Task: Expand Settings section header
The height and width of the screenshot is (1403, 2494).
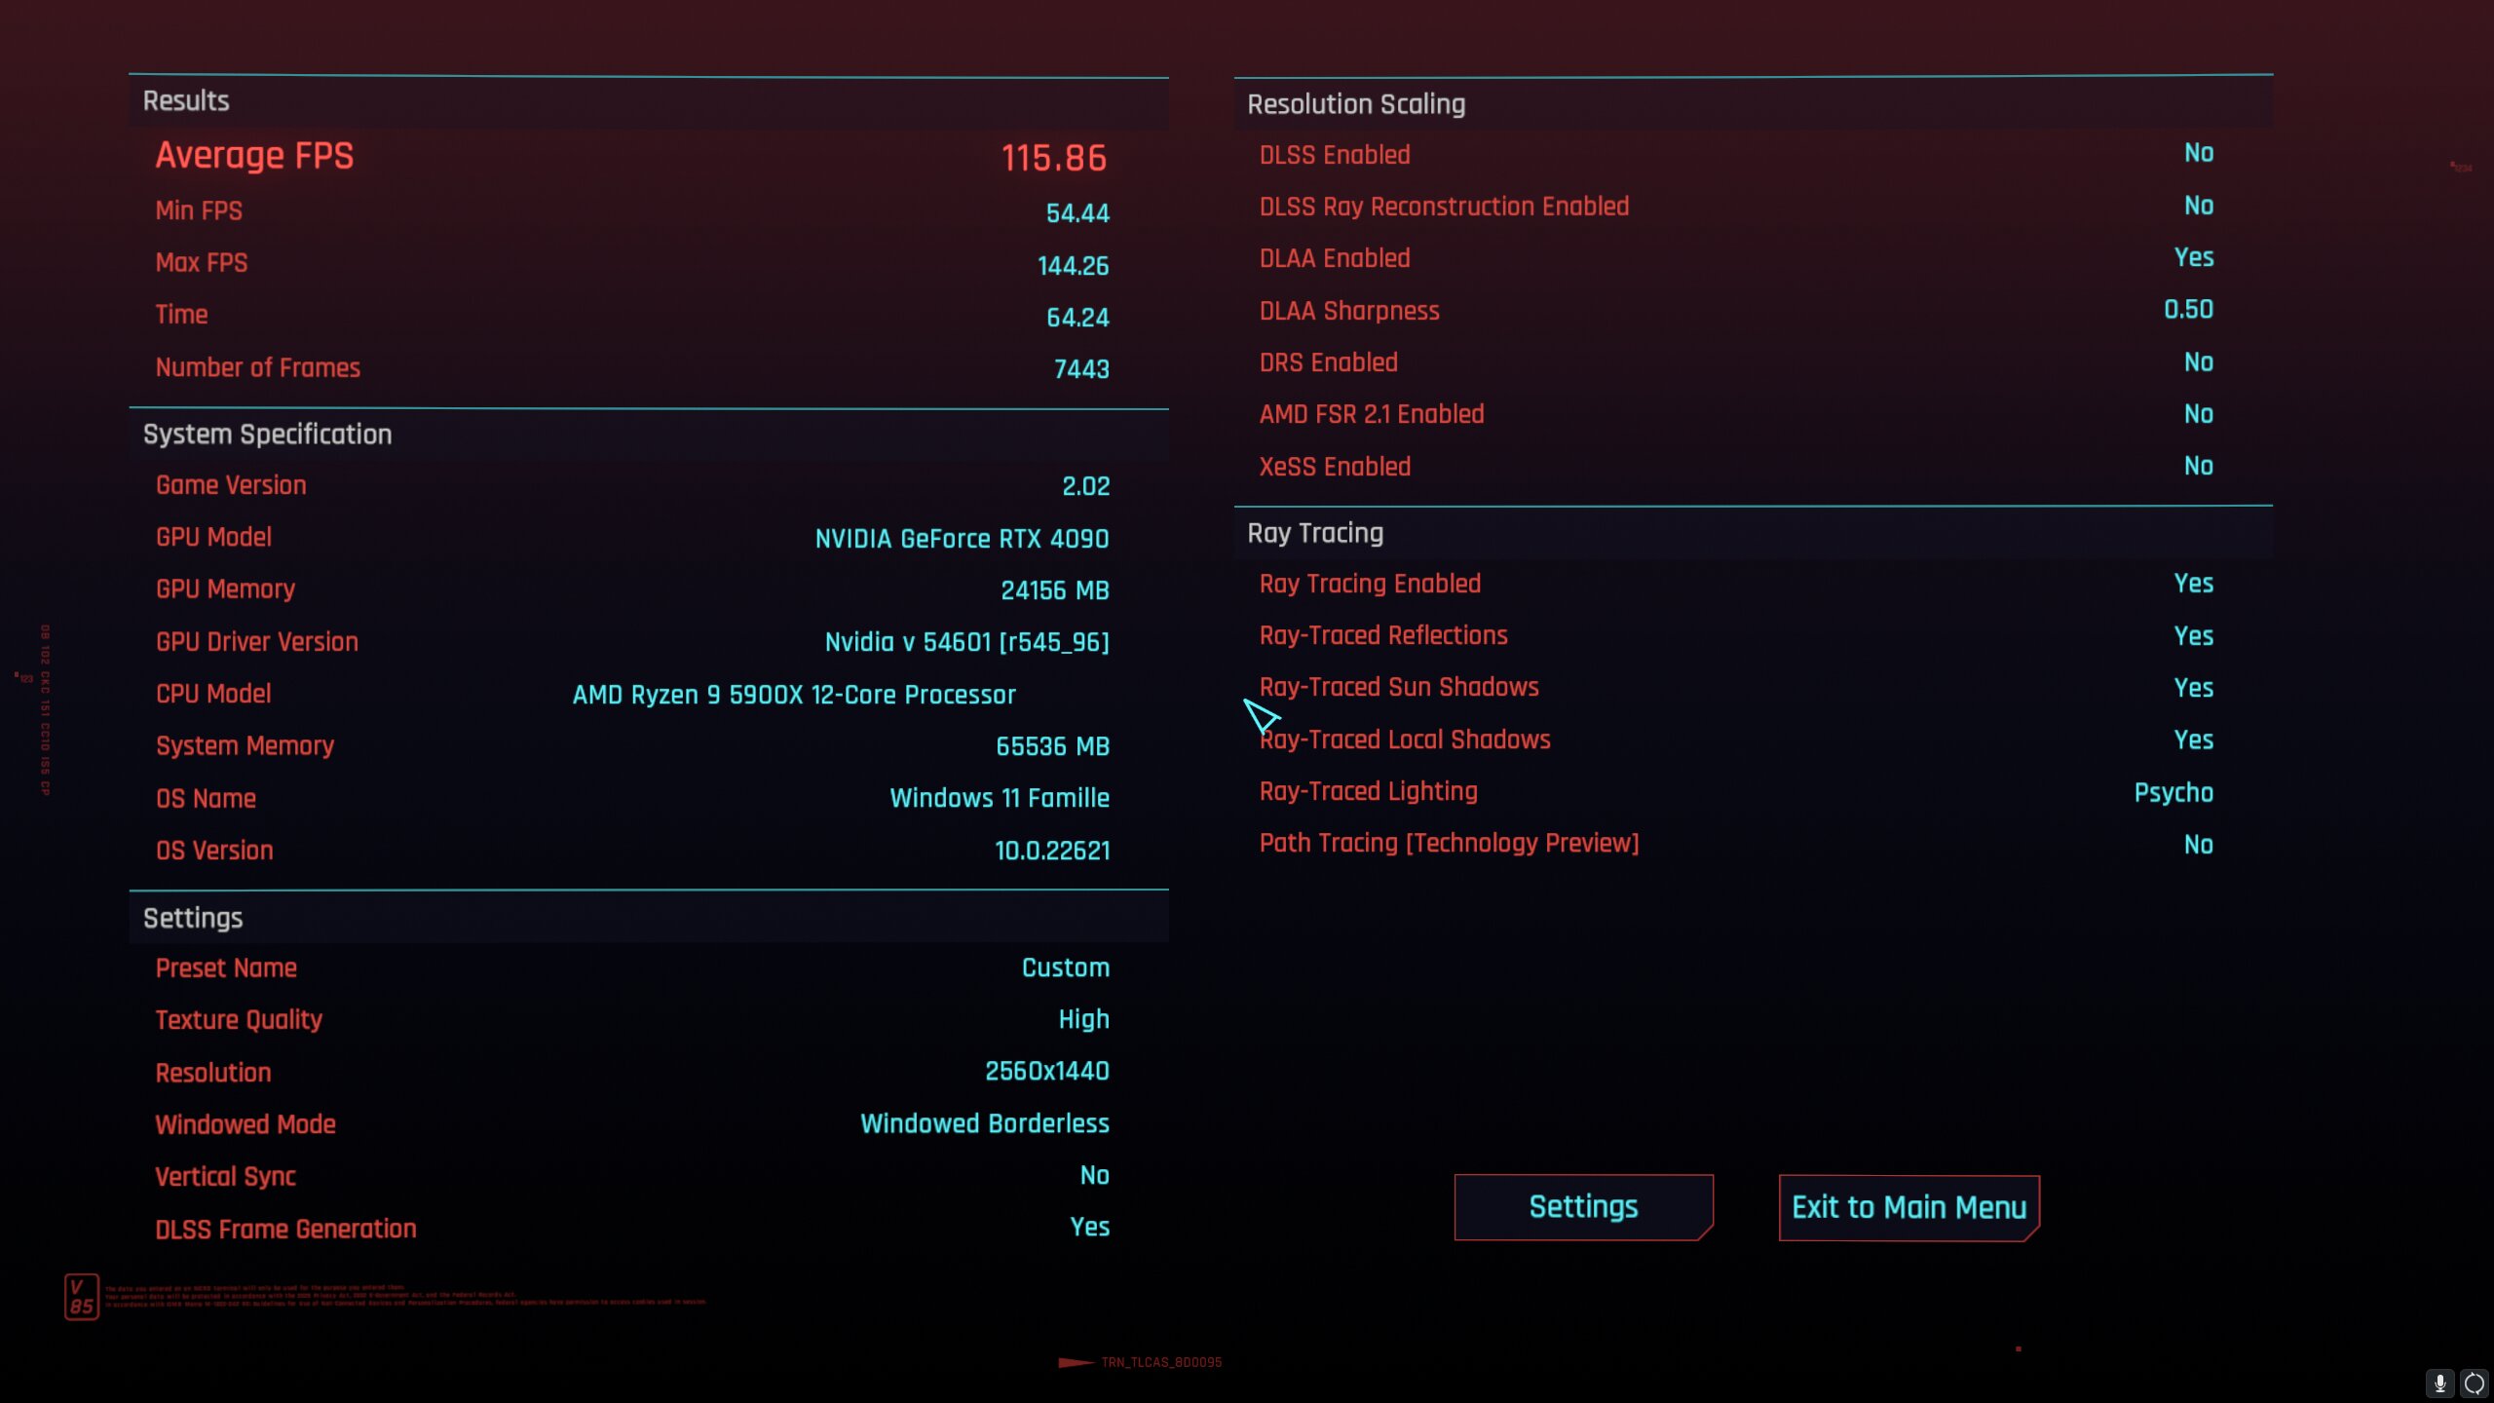Action: click(192, 917)
